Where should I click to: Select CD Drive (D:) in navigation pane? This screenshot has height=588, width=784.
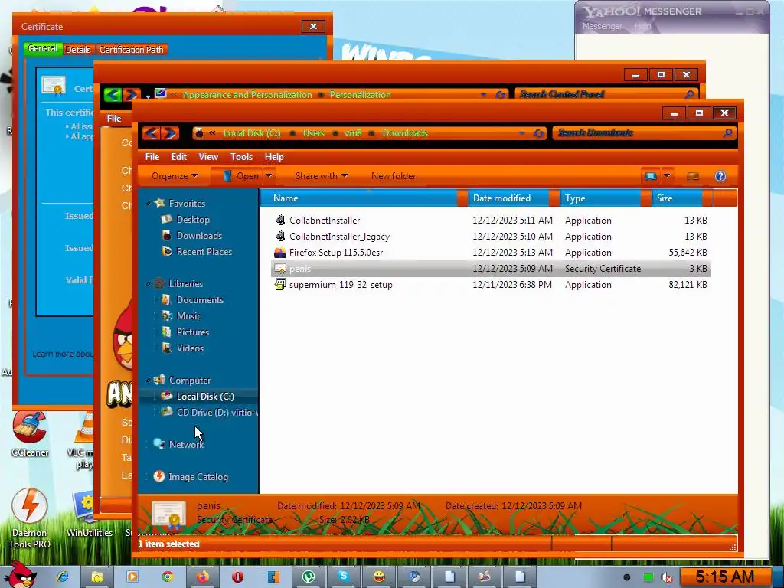click(217, 413)
